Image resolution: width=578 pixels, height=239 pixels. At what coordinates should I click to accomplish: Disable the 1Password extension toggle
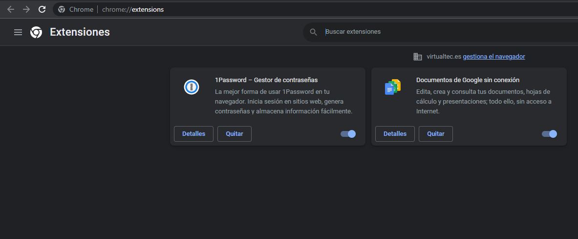coord(348,134)
